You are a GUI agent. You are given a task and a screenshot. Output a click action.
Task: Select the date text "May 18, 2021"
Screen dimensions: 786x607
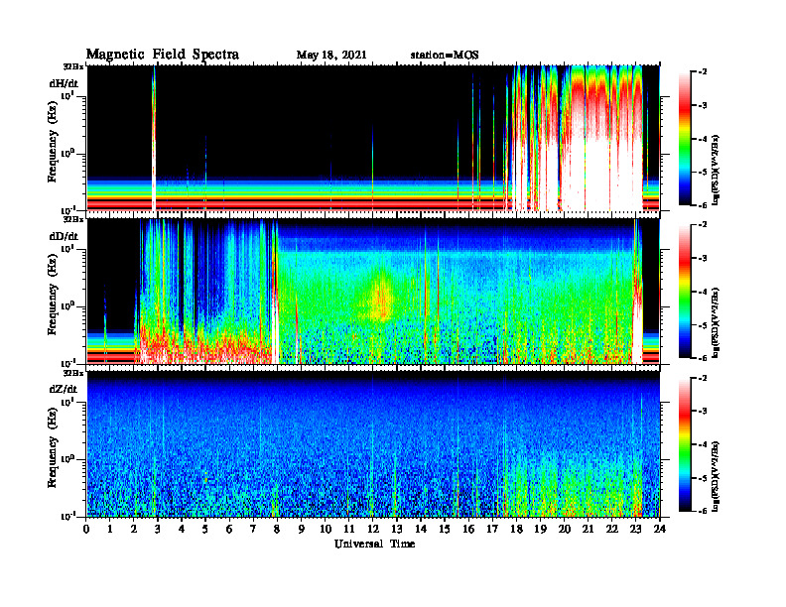[x=331, y=56]
